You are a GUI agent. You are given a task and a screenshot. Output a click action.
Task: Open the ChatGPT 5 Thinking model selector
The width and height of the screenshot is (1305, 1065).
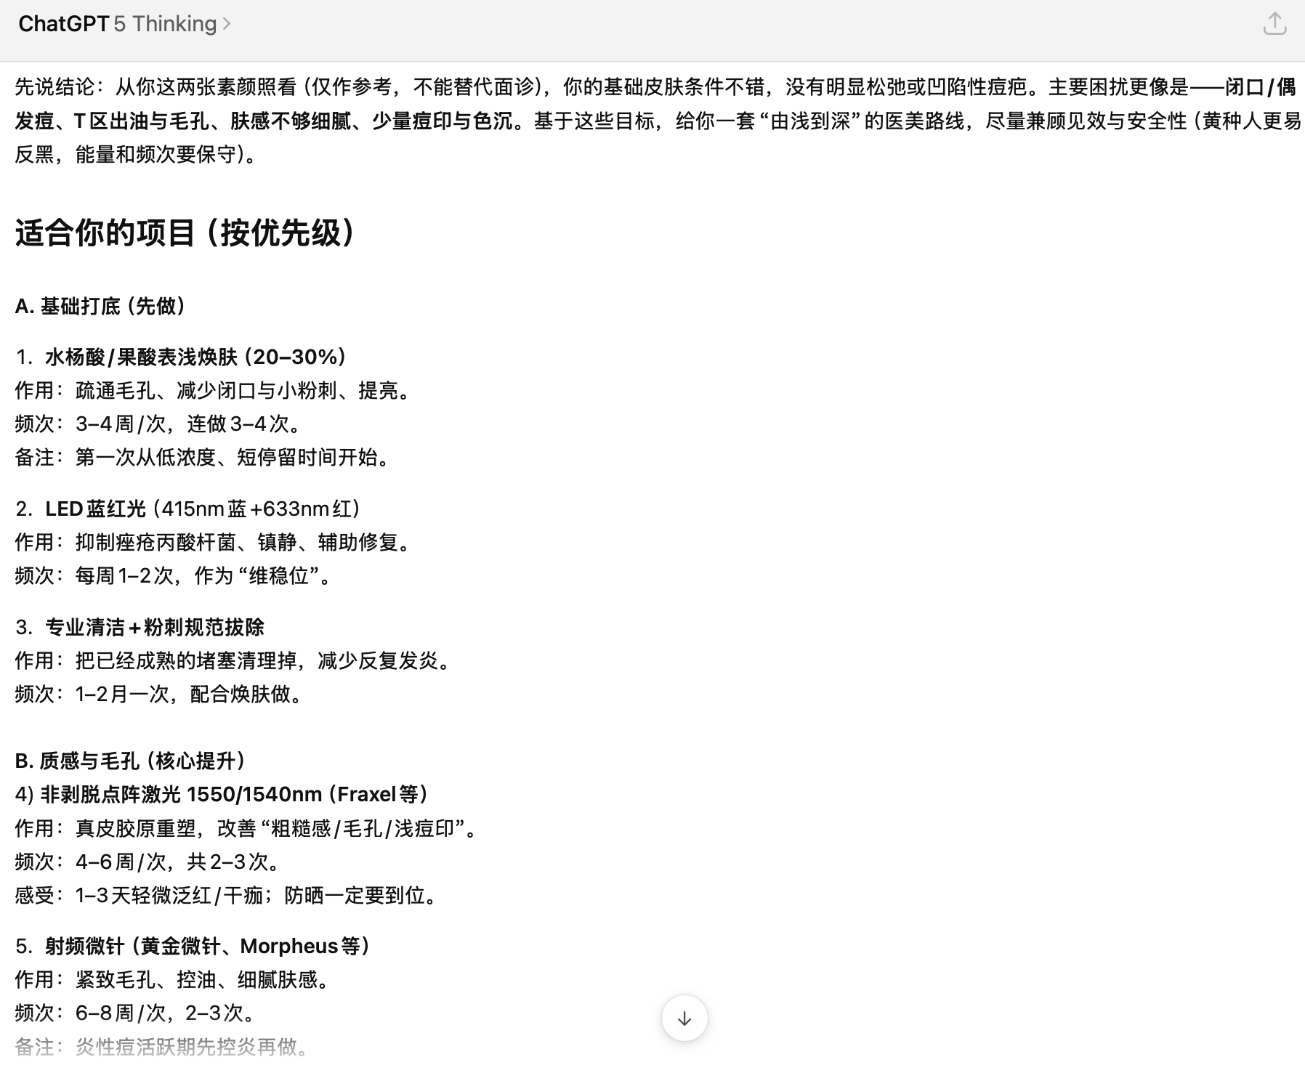(124, 24)
